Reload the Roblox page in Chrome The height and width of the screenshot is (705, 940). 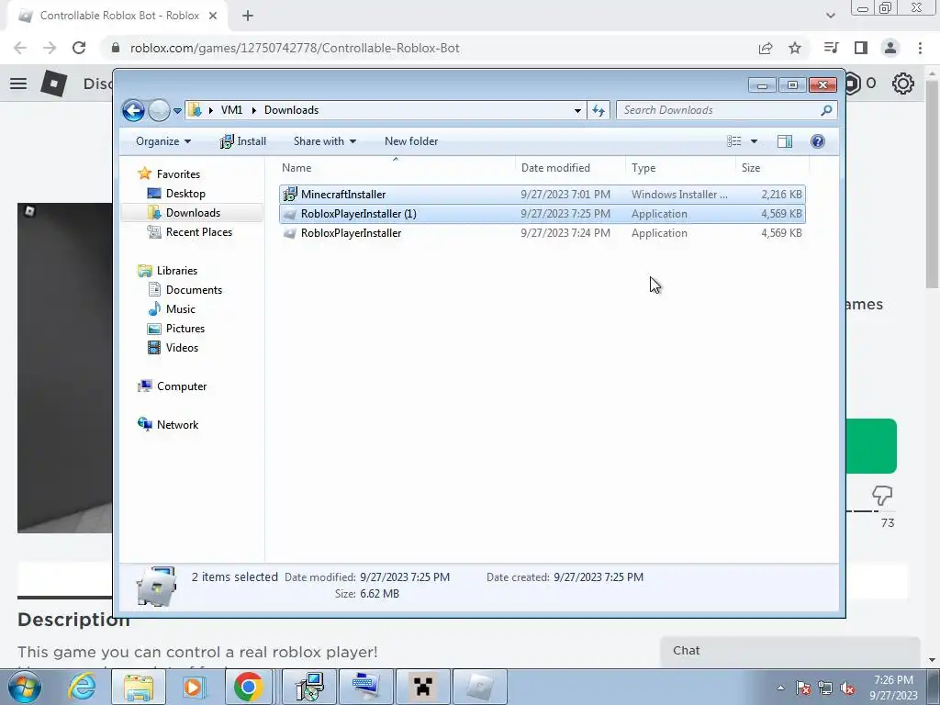tap(79, 48)
